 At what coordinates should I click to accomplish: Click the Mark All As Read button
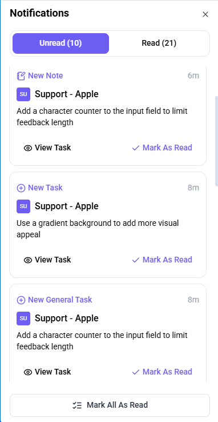[x=110, y=405]
